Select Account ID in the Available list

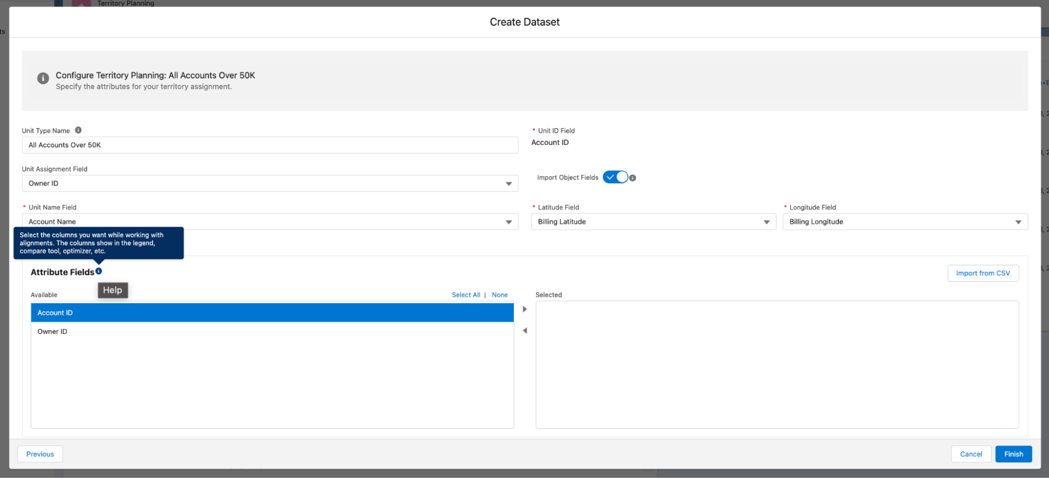(272, 313)
